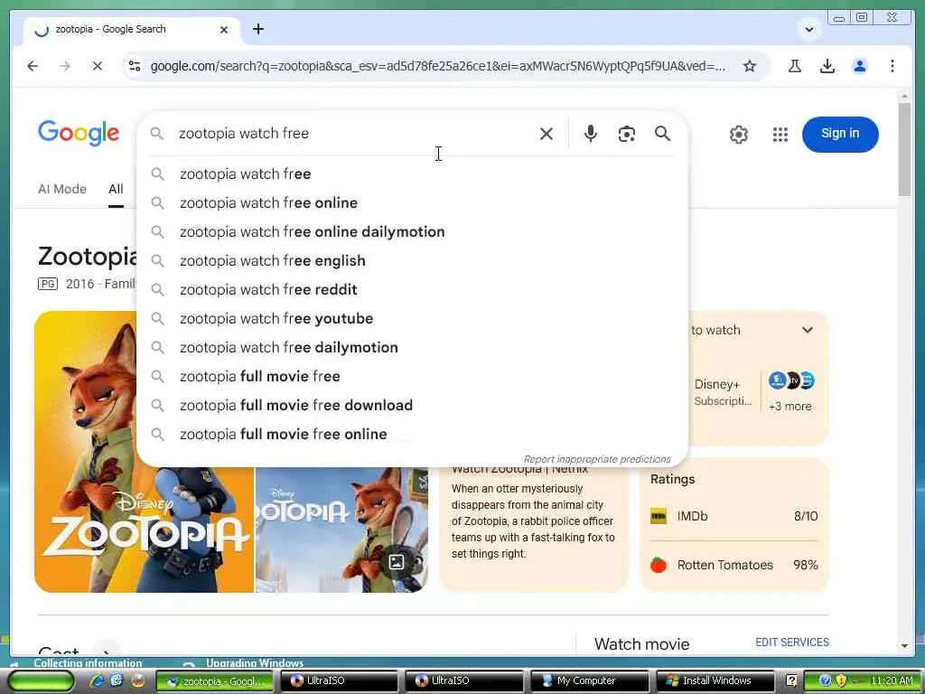Open second Zootopia image thumbnail
Image resolution: width=925 pixels, height=694 pixels.
[x=341, y=530]
